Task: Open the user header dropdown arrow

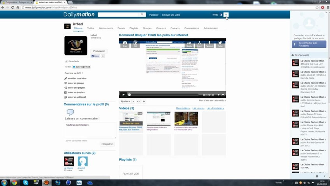Action: click(226, 15)
